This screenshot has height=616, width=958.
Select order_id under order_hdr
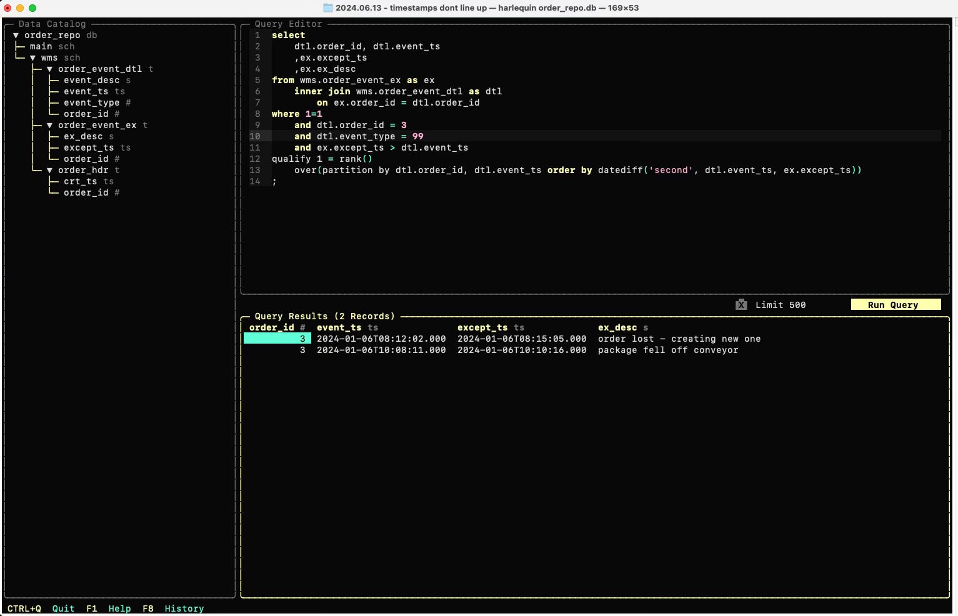91,193
